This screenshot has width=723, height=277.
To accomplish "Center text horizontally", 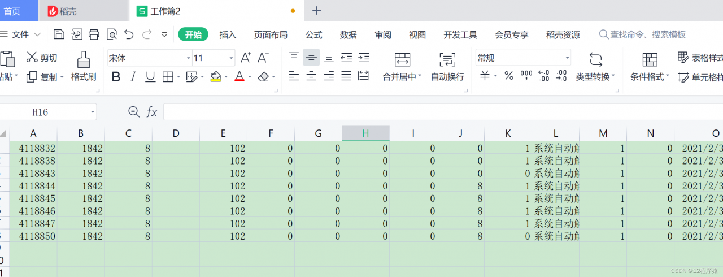I will [x=311, y=76].
